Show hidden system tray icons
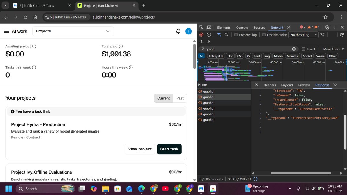This screenshot has height=195, width=347. point(290,189)
